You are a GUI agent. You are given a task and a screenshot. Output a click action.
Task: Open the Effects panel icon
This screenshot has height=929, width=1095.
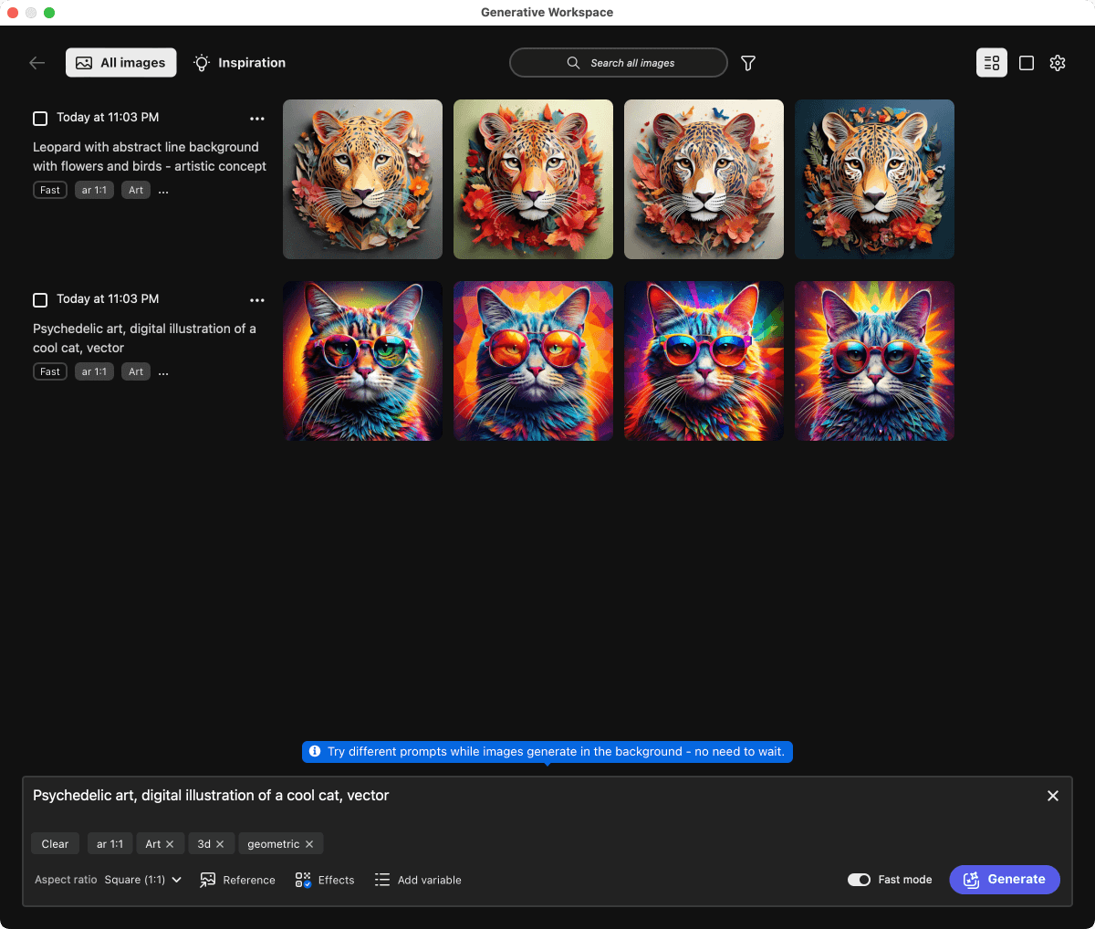[303, 880]
